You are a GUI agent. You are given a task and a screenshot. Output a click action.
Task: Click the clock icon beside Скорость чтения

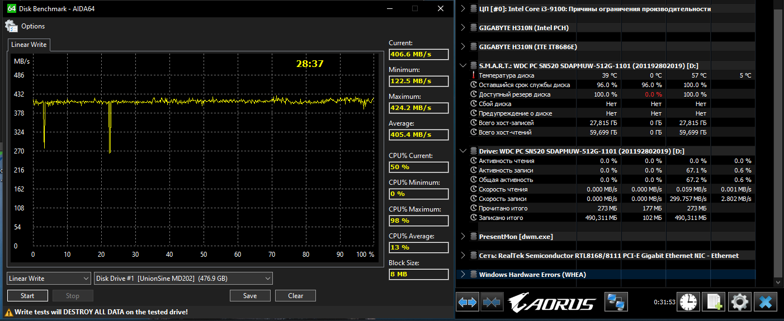474,189
